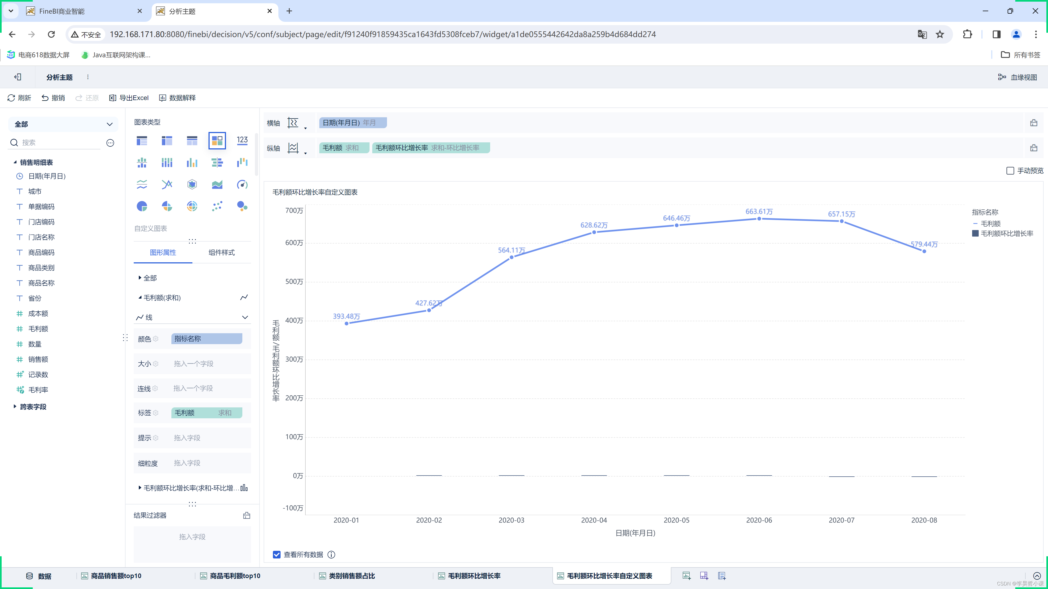Expand the 全部 graphic attributes section
Image resolution: width=1048 pixels, height=589 pixels.
[x=139, y=278]
